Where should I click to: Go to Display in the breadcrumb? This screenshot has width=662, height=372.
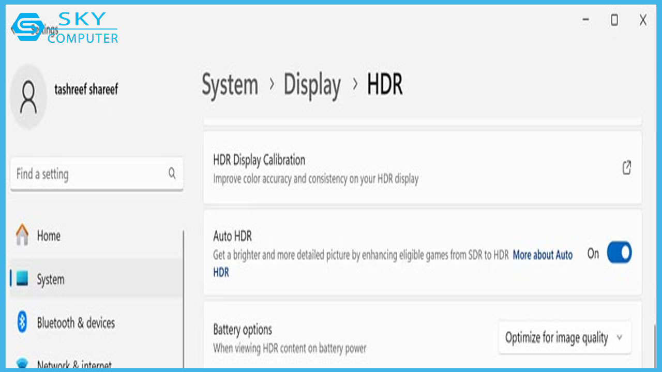312,85
